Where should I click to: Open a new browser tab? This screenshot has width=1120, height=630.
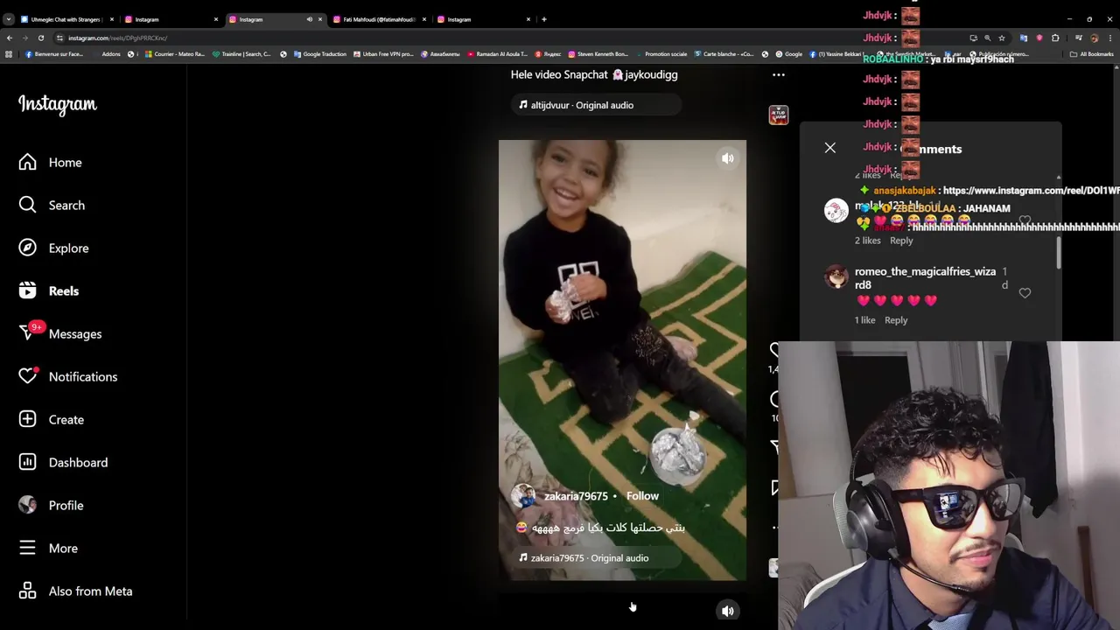pos(543,19)
